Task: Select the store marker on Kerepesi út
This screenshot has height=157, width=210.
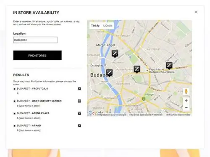Action: click(x=169, y=66)
